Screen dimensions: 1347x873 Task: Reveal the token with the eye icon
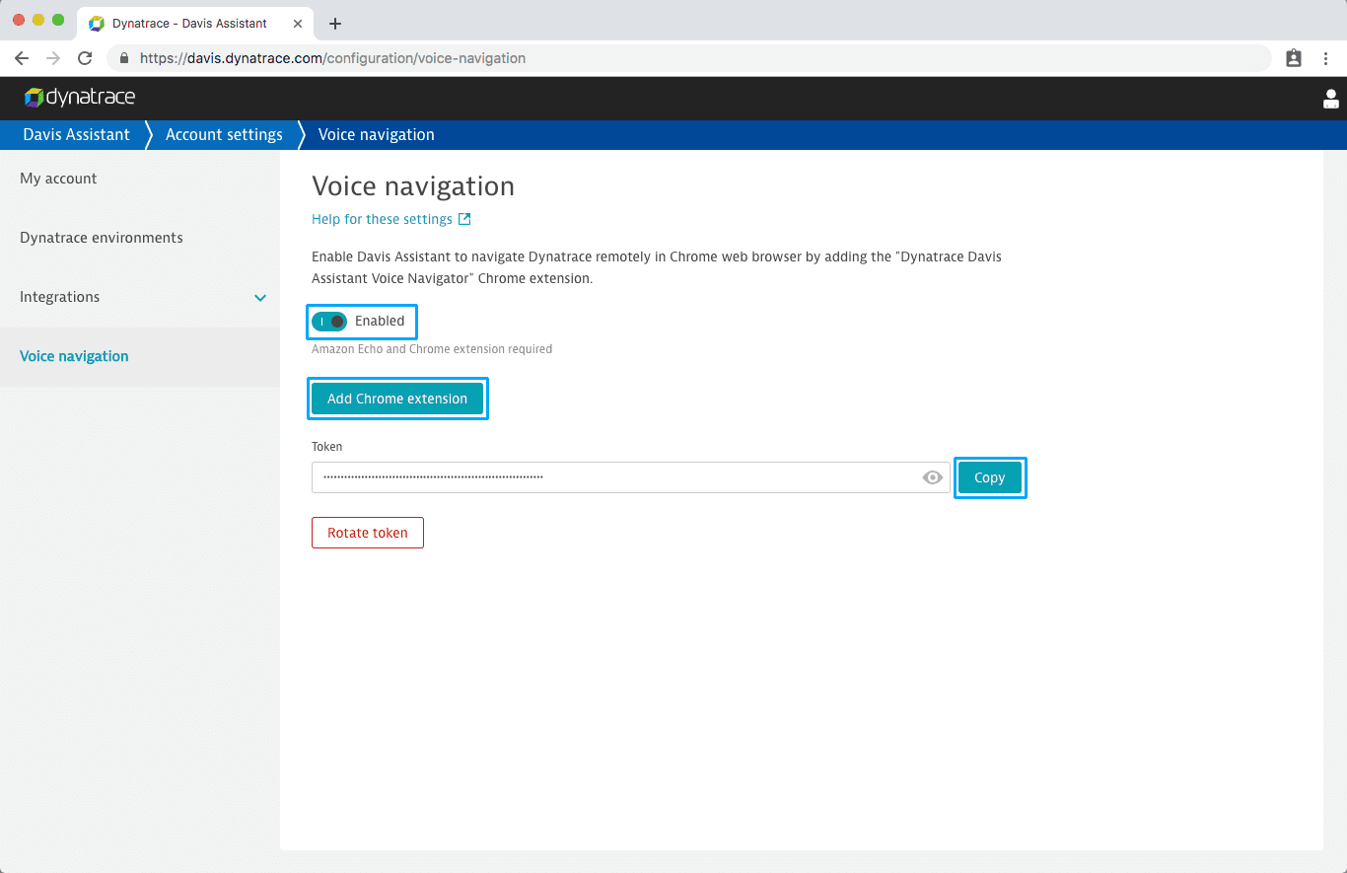tap(933, 477)
